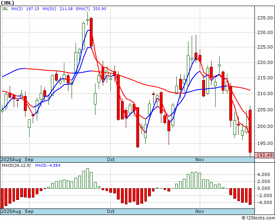This screenshot has height=221, width=275.
Task: Click Nov on MACD date axis
Action: (x=200, y=211)
